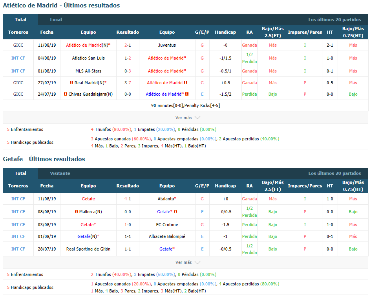This screenshot has height=296, width=371.
Task: Click Real Sporting de Gijón team name
Action: click(88, 249)
